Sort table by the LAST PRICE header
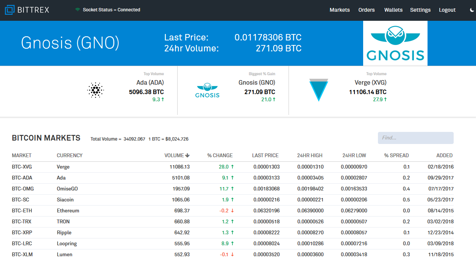This screenshot has width=476, height=260. tap(265, 155)
